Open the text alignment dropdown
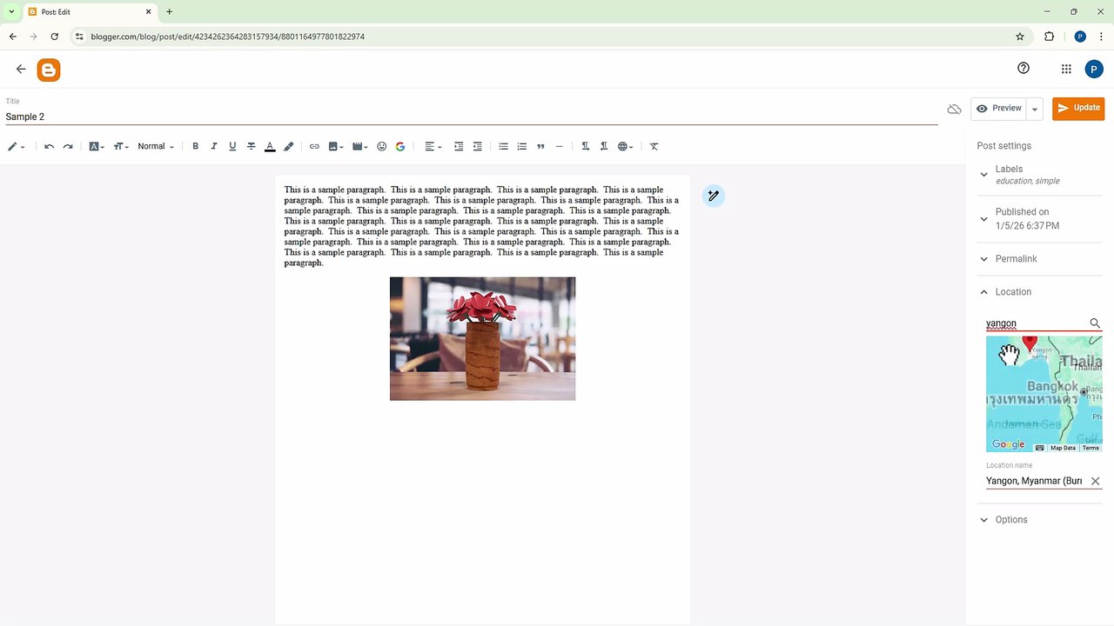The height and width of the screenshot is (626, 1114). 433,147
